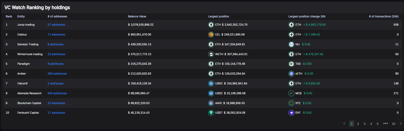Click the DVF token icon for Fenbushi Capital
The image size is (404, 131).
[x=291, y=113]
